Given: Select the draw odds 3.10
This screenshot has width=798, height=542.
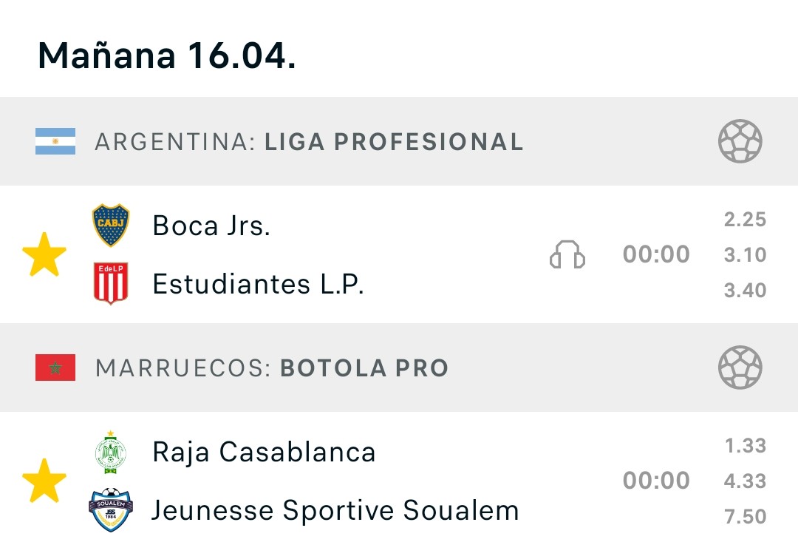Looking at the screenshot, I should pyautogui.click(x=745, y=254).
